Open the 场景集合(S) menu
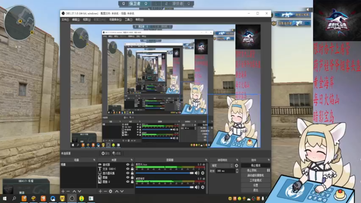Viewport: 361px width, 203px height. [115, 20]
